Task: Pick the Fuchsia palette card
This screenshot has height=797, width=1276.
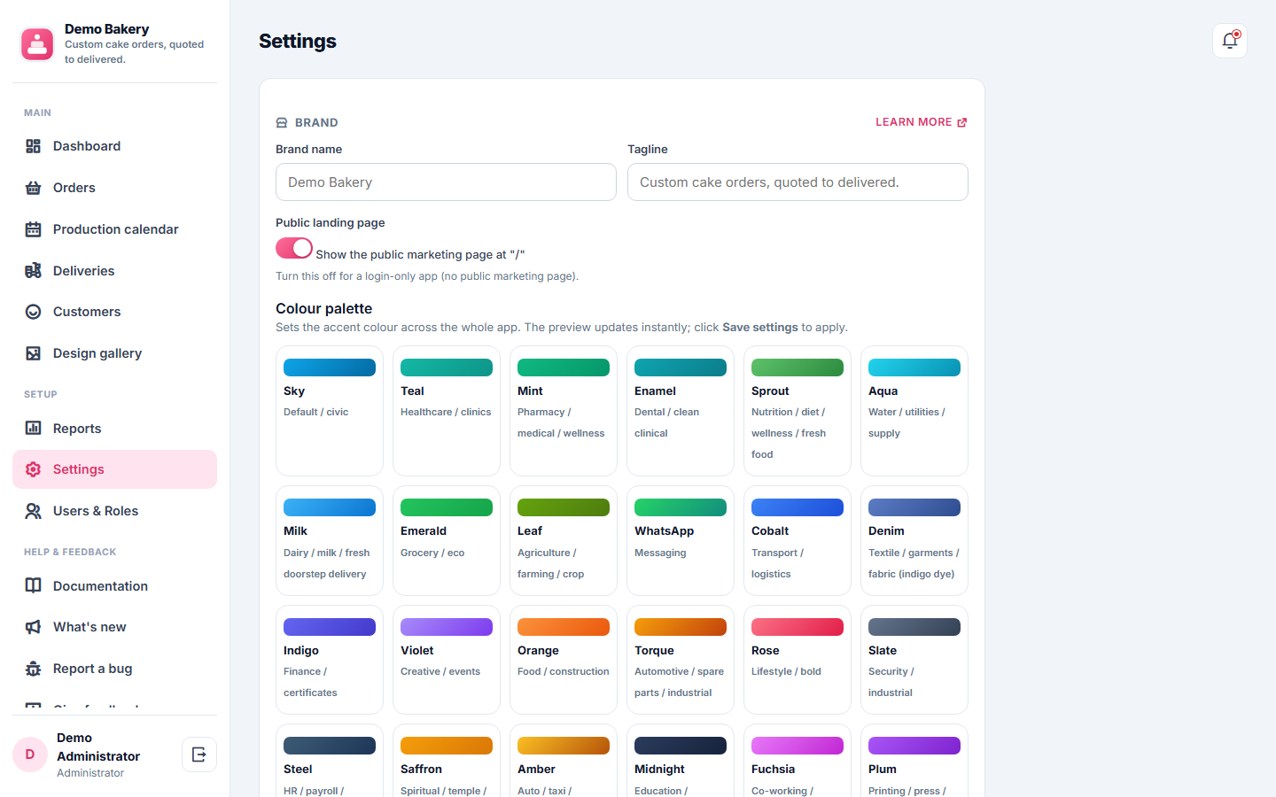Action: tap(797, 761)
